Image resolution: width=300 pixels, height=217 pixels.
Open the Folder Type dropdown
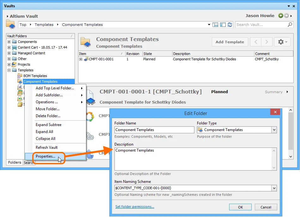point(274,130)
